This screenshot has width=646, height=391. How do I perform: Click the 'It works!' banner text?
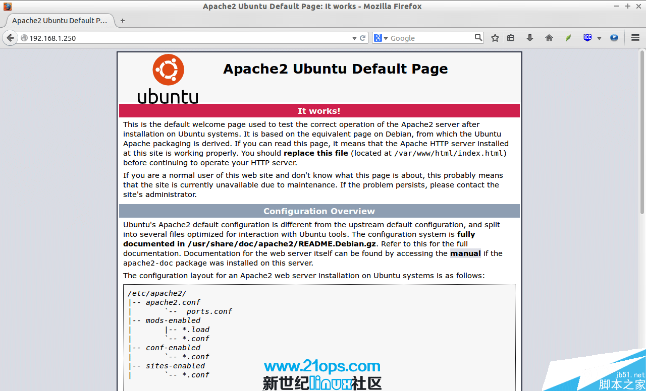(x=319, y=111)
